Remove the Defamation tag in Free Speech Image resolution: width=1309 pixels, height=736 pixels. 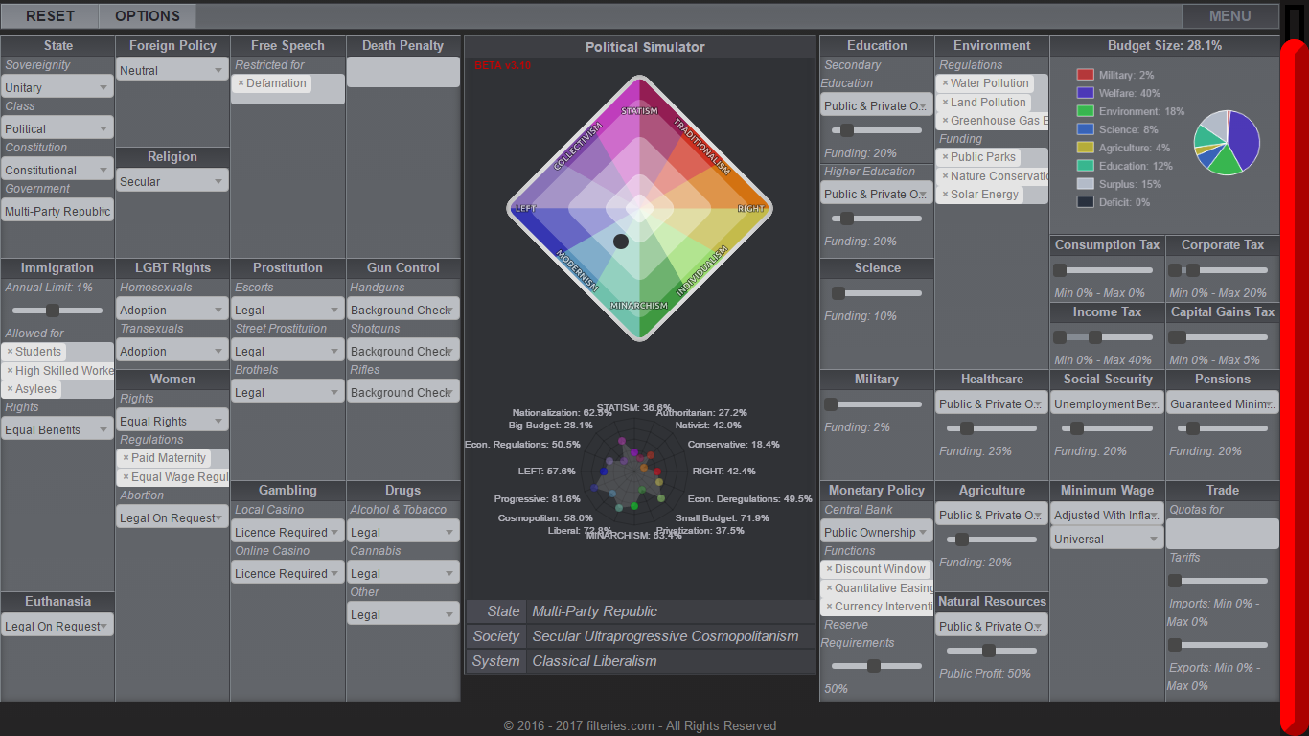[x=241, y=83]
